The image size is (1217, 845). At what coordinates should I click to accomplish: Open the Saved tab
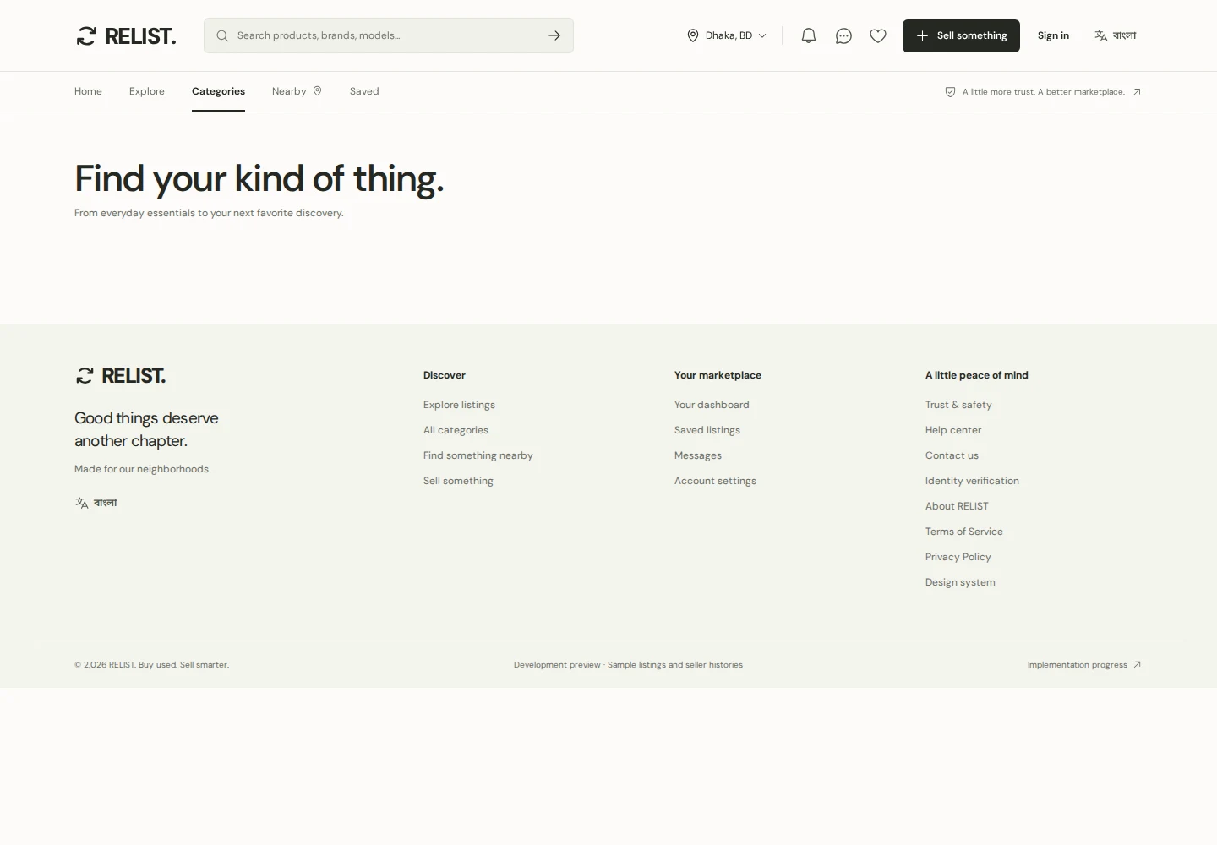[x=364, y=91]
